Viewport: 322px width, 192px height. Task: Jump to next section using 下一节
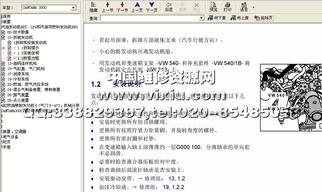tap(122, 7)
